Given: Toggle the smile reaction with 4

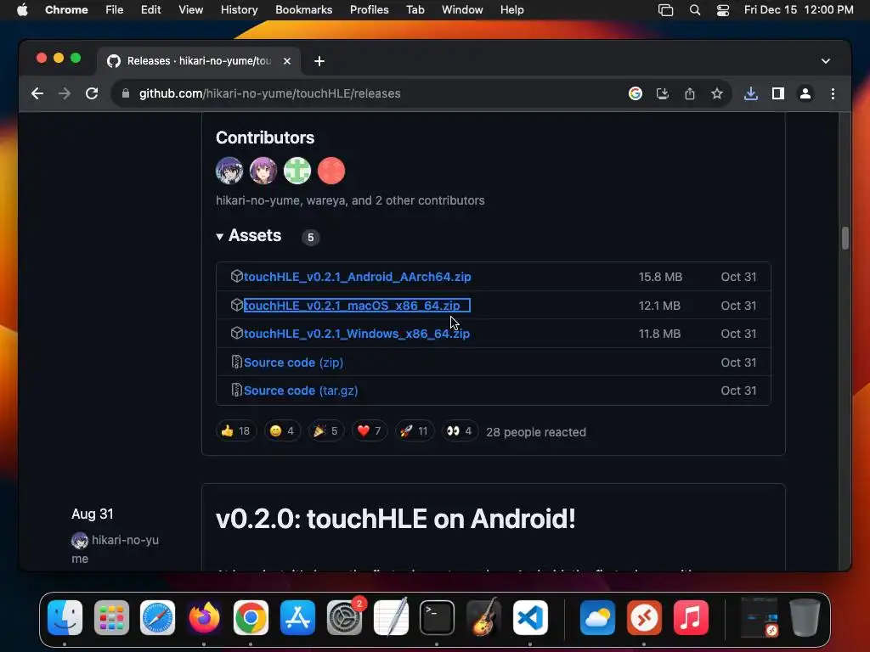Looking at the screenshot, I should (282, 430).
